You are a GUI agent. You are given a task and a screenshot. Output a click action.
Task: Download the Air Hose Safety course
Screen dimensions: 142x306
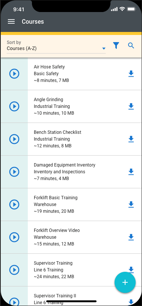click(131, 74)
